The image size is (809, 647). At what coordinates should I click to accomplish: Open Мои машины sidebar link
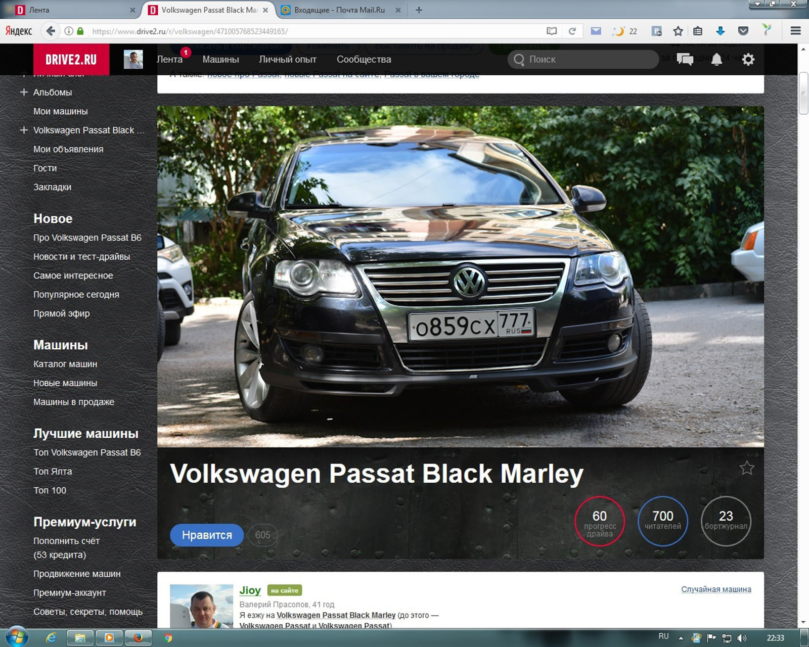(x=61, y=111)
